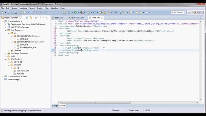Click the green Run button icon
Image resolution: width=206 pixels, height=116 pixels.
pos(75,13)
